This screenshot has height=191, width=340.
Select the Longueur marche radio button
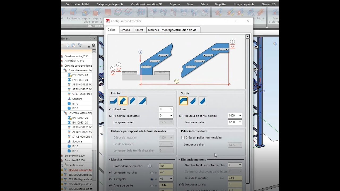click(152, 173)
